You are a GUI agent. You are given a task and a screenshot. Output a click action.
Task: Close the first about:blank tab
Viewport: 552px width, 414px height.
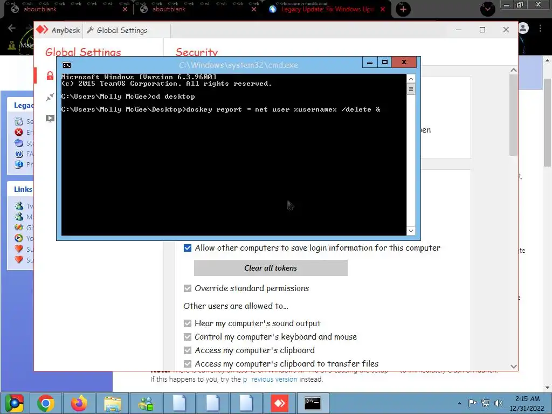coord(125,9)
